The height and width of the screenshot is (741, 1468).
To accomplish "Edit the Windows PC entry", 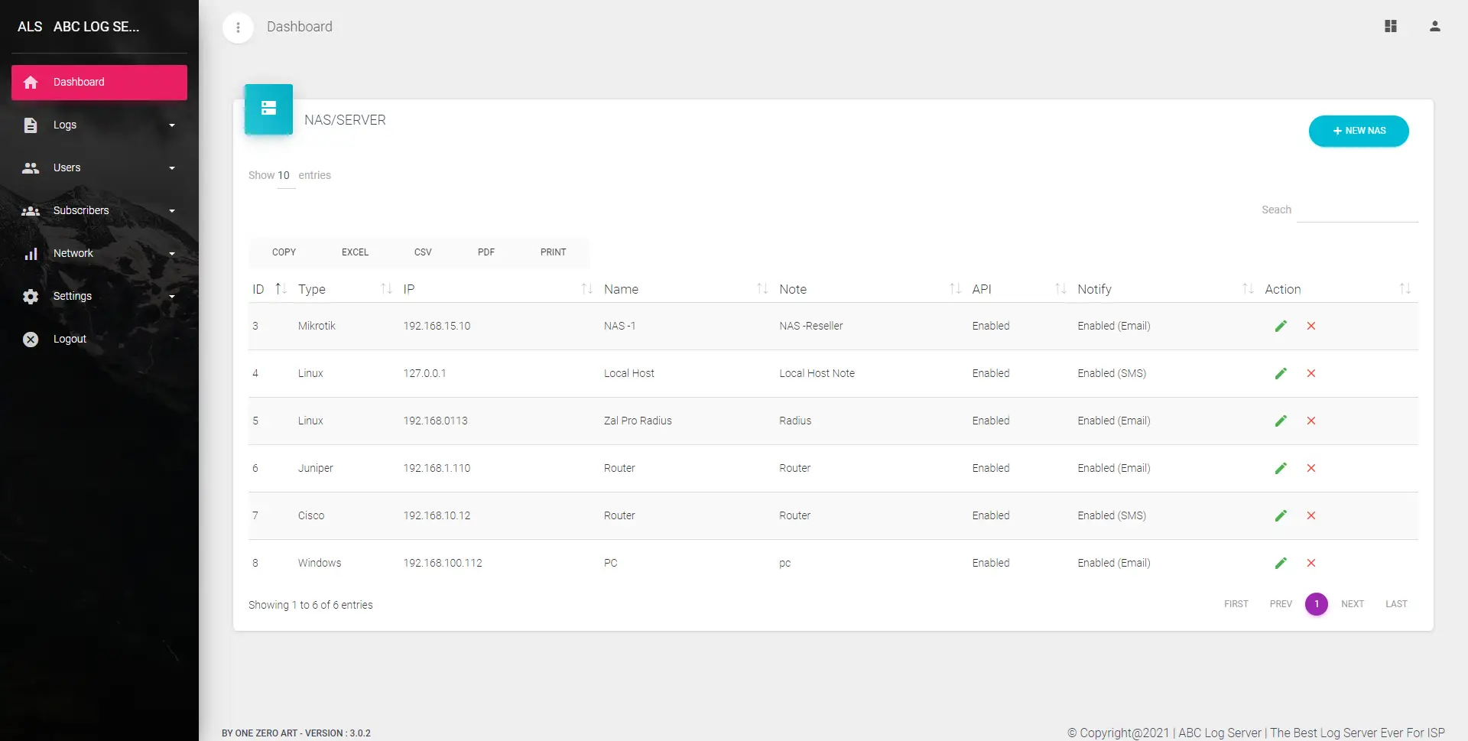I will (x=1281, y=563).
